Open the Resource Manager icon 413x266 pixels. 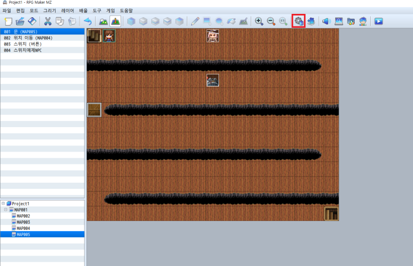pos(351,21)
